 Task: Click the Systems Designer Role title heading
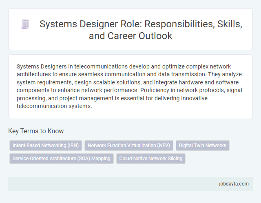141,30
